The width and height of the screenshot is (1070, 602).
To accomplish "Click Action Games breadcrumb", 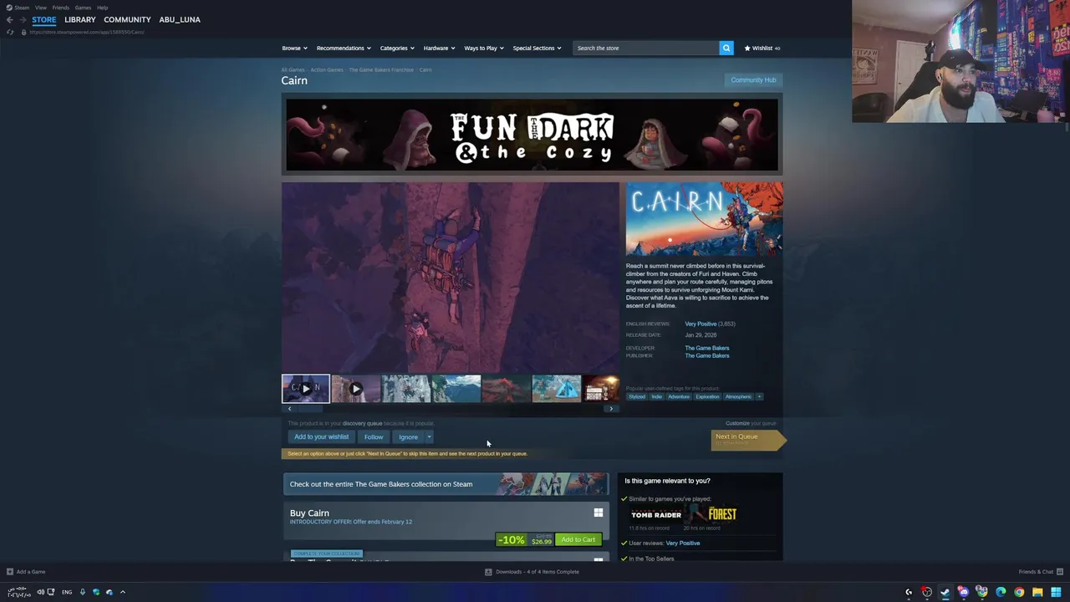I will 327,69.
